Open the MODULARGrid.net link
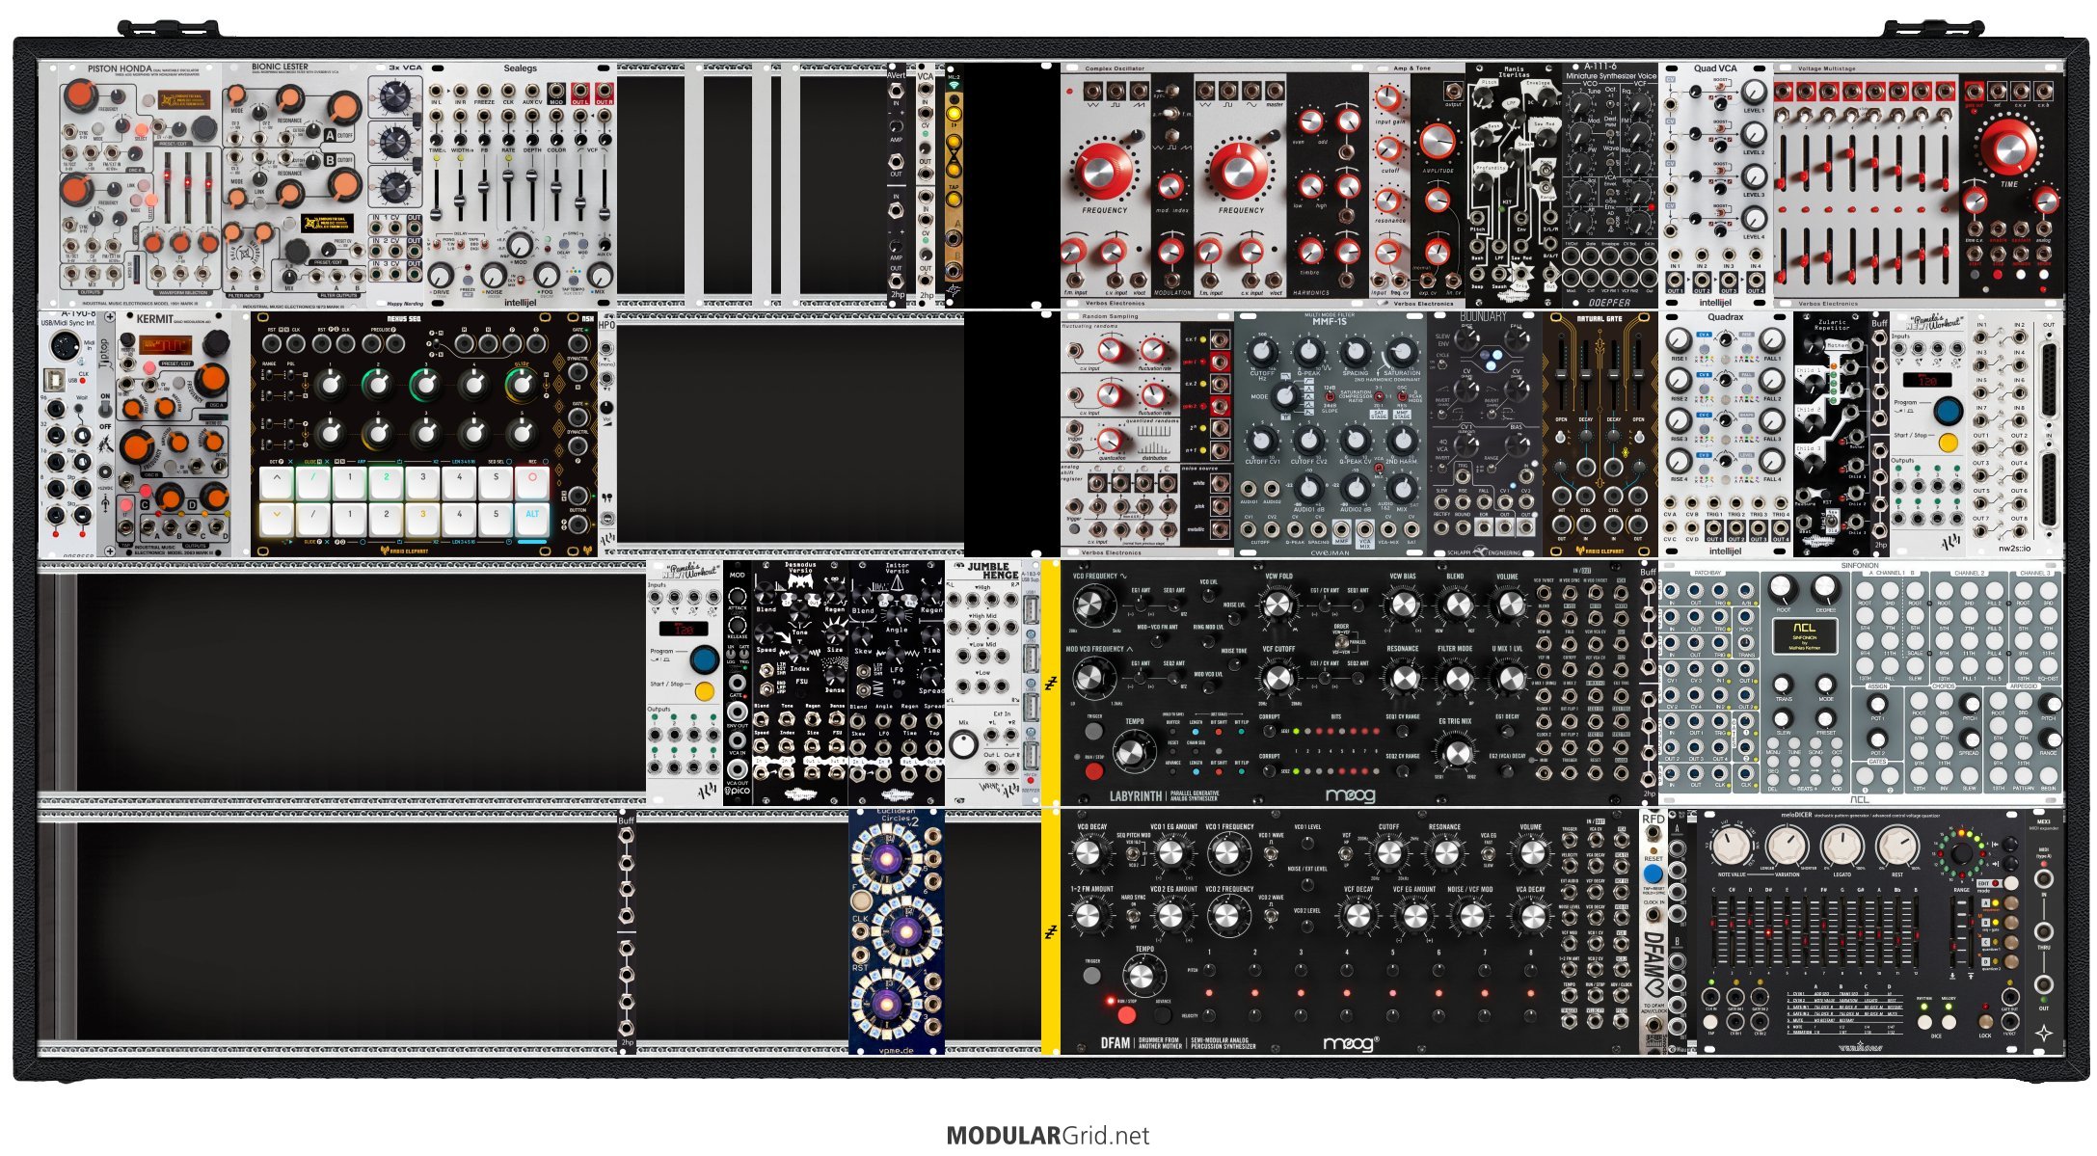 tap(1047, 1136)
